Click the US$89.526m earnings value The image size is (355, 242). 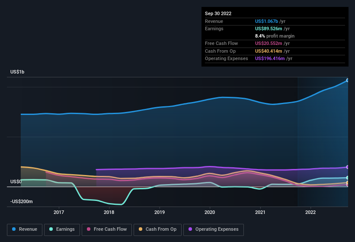[x=269, y=29]
